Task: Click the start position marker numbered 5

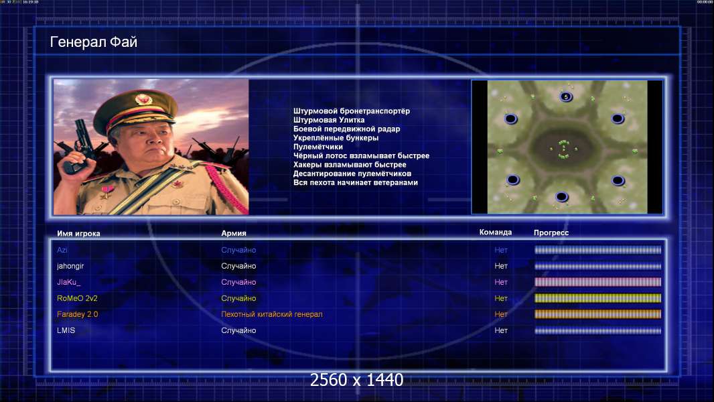Action: click(566, 96)
